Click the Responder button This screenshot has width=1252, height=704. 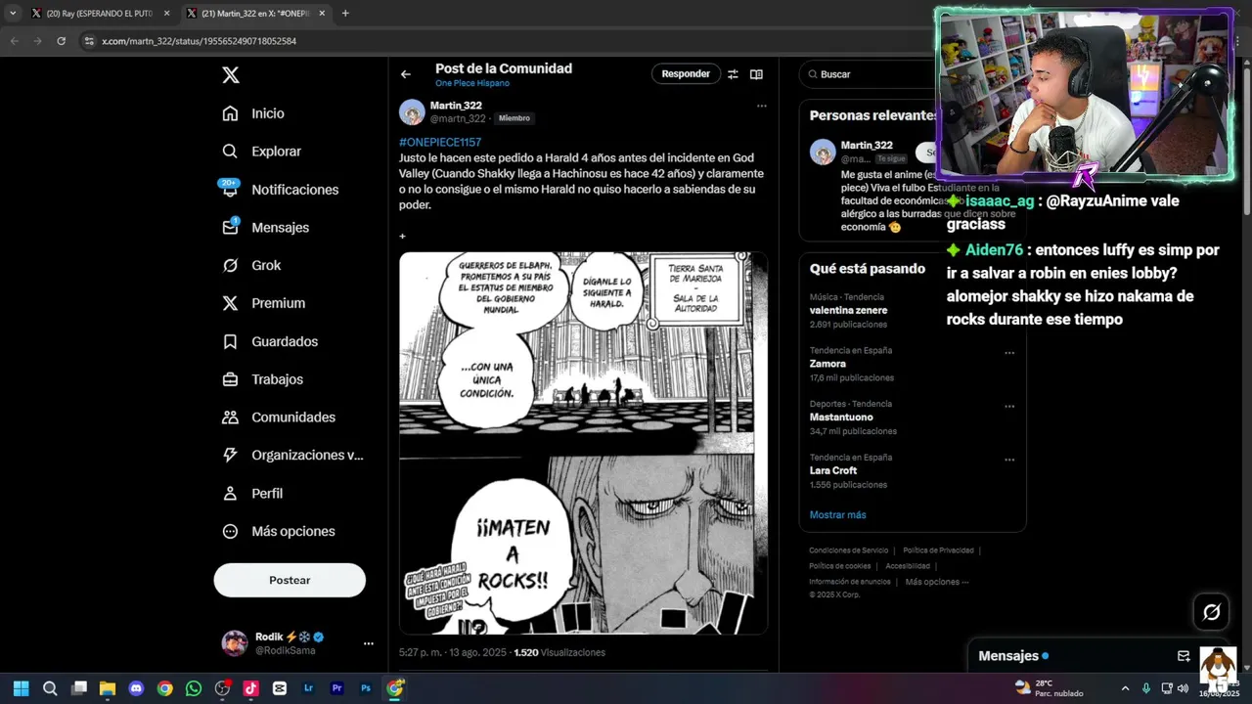point(686,74)
